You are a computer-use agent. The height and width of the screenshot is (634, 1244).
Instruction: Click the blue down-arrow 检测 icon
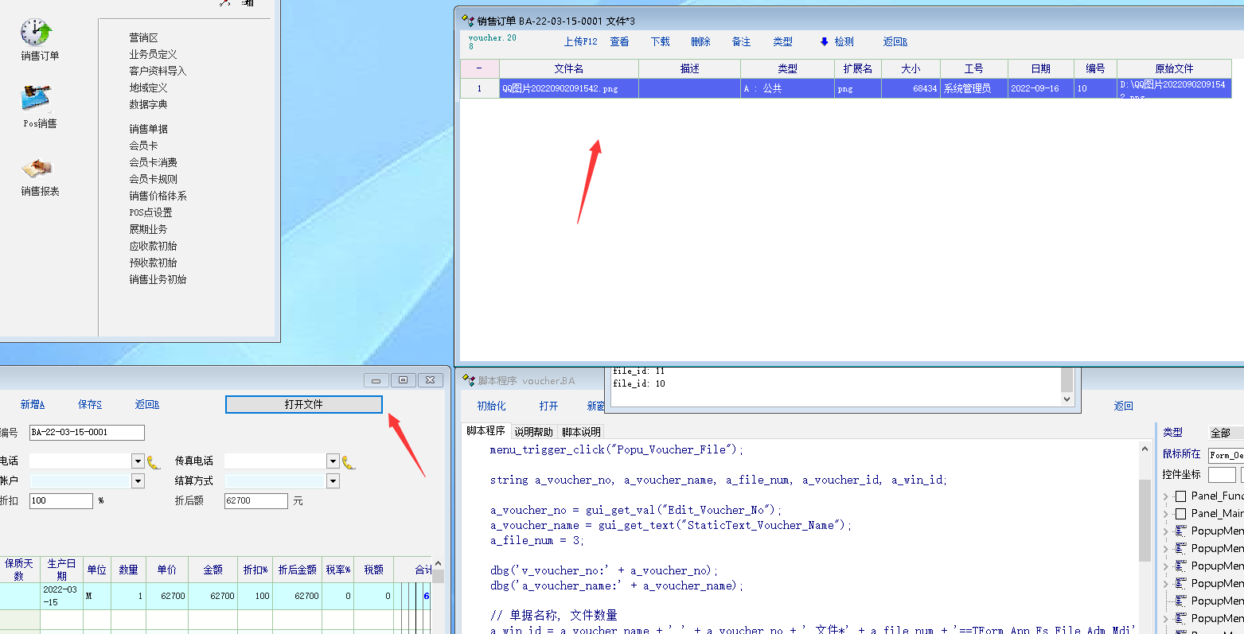click(x=824, y=41)
